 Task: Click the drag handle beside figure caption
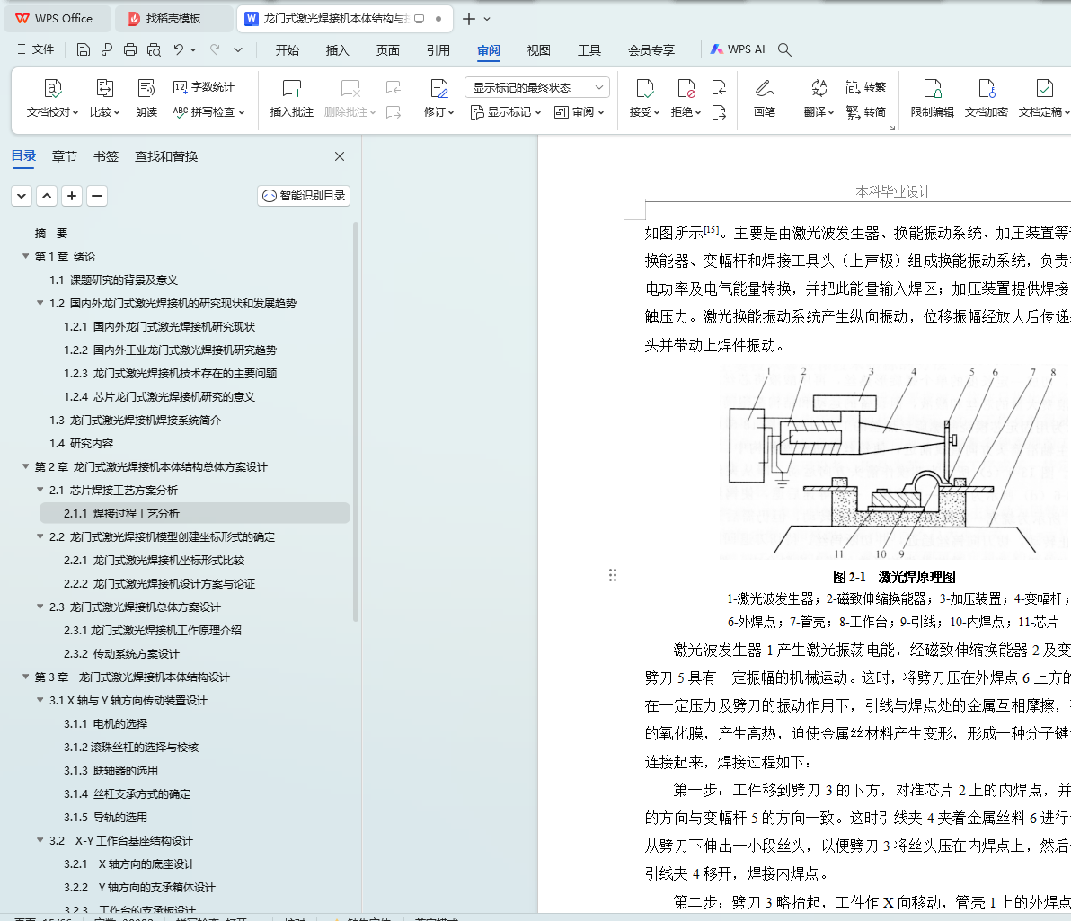pyautogui.click(x=613, y=575)
